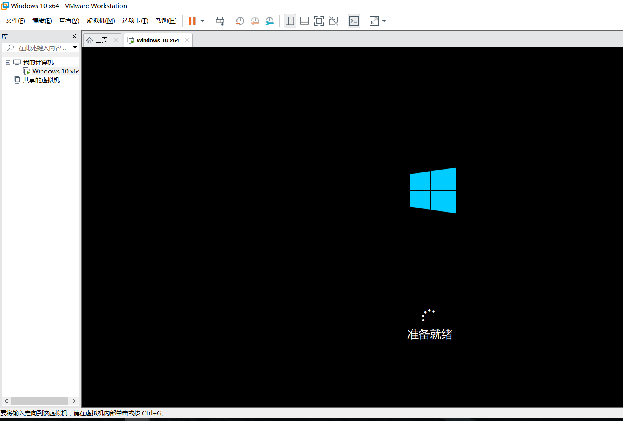Collapse the 我的计算机 tree node

click(x=8, y=62)
